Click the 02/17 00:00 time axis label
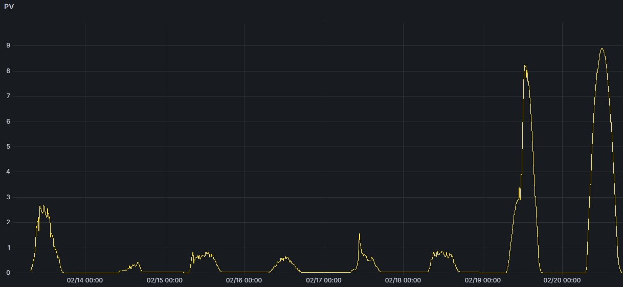 pos(324,280)
